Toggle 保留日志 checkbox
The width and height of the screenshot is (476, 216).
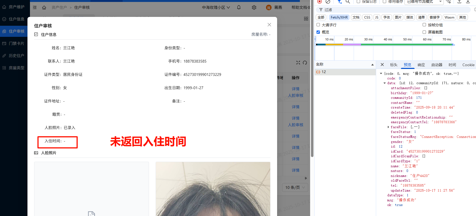point(358,2)
